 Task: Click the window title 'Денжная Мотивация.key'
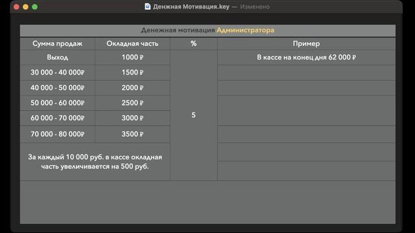coord(191,6)
